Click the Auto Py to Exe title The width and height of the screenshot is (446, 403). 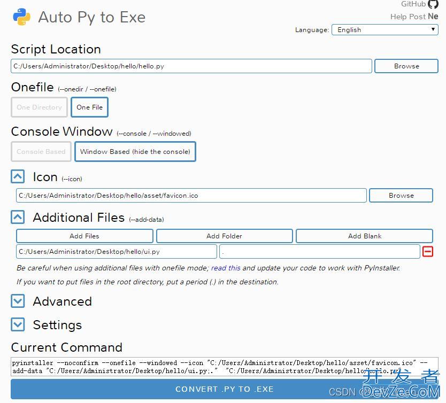(x=91, y=17)
